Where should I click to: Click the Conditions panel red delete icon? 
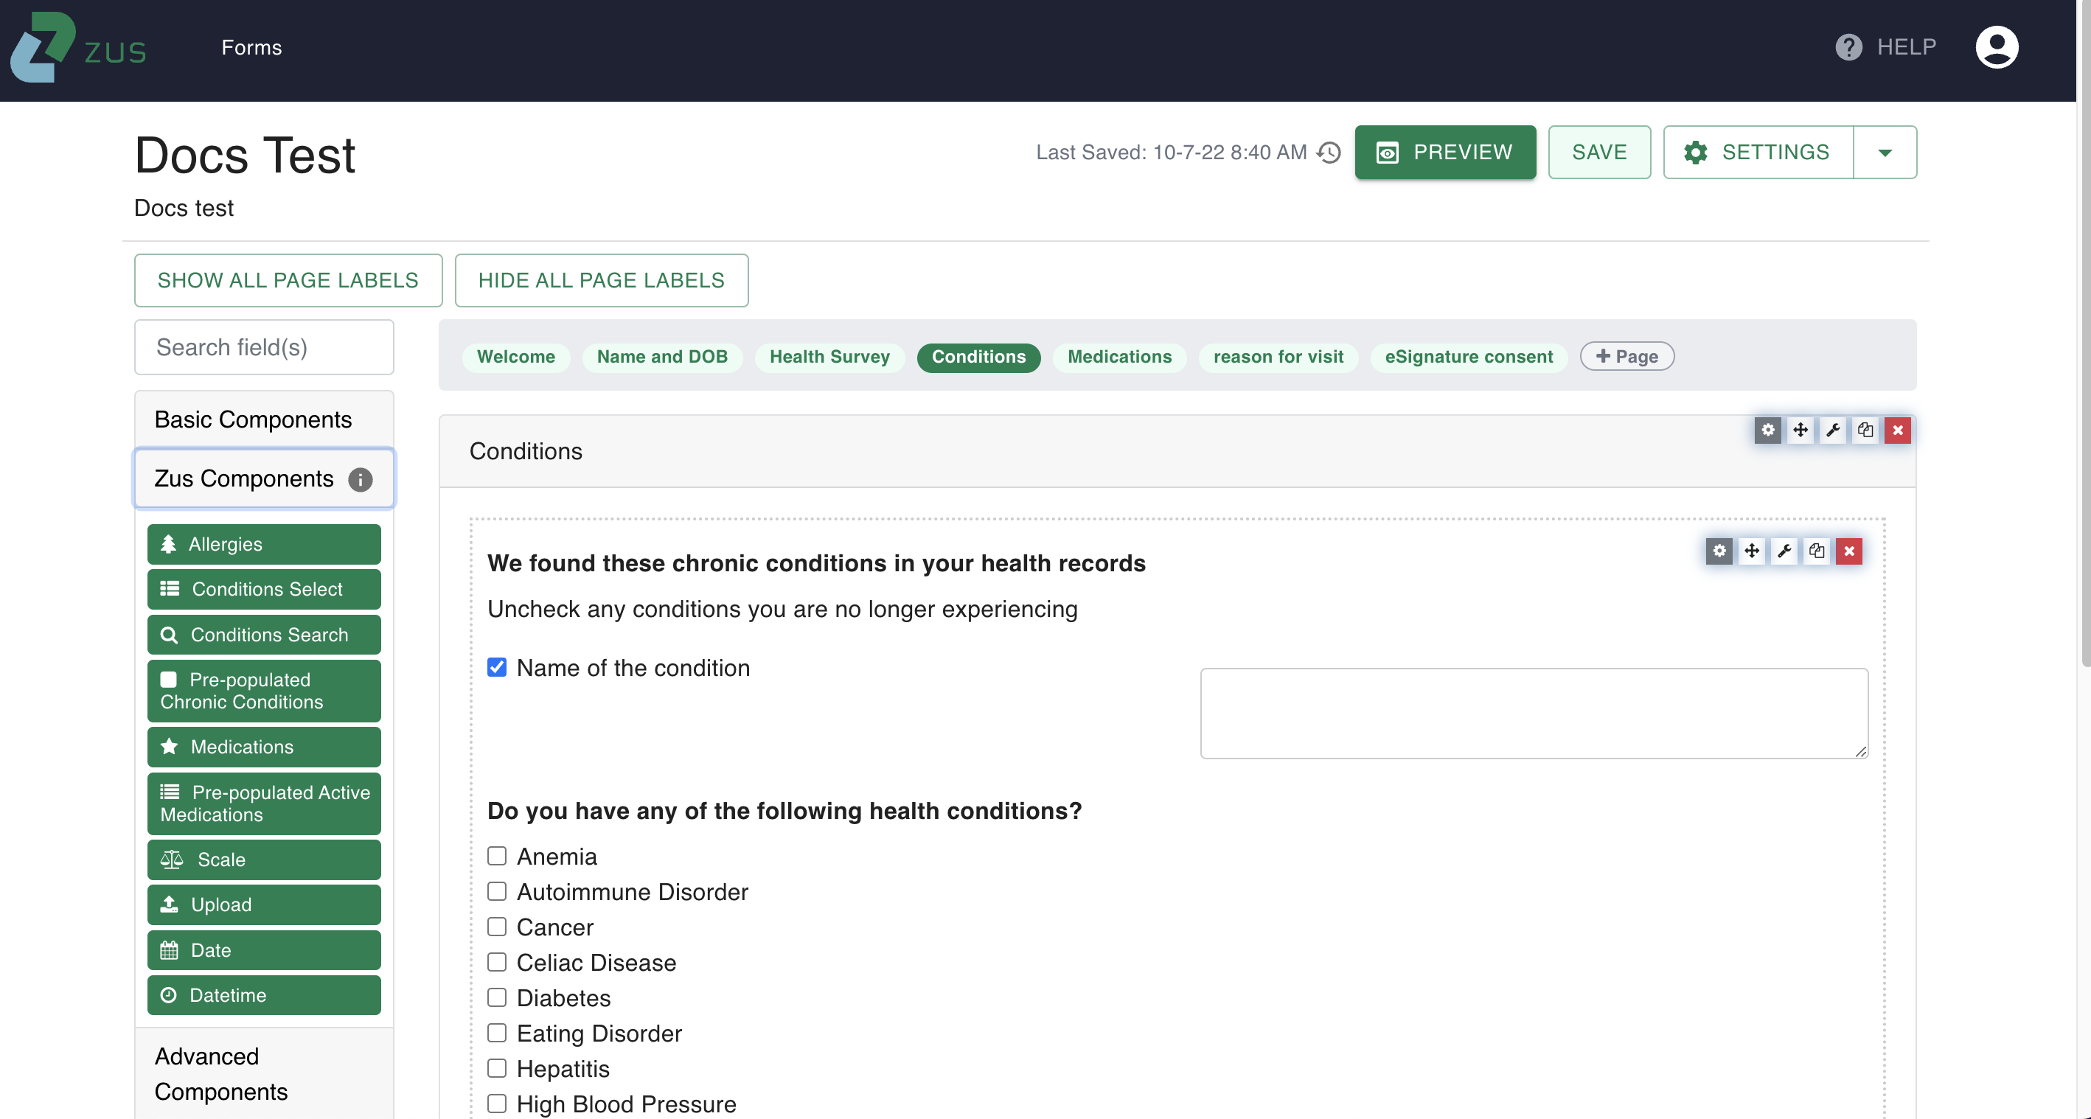1897,430
